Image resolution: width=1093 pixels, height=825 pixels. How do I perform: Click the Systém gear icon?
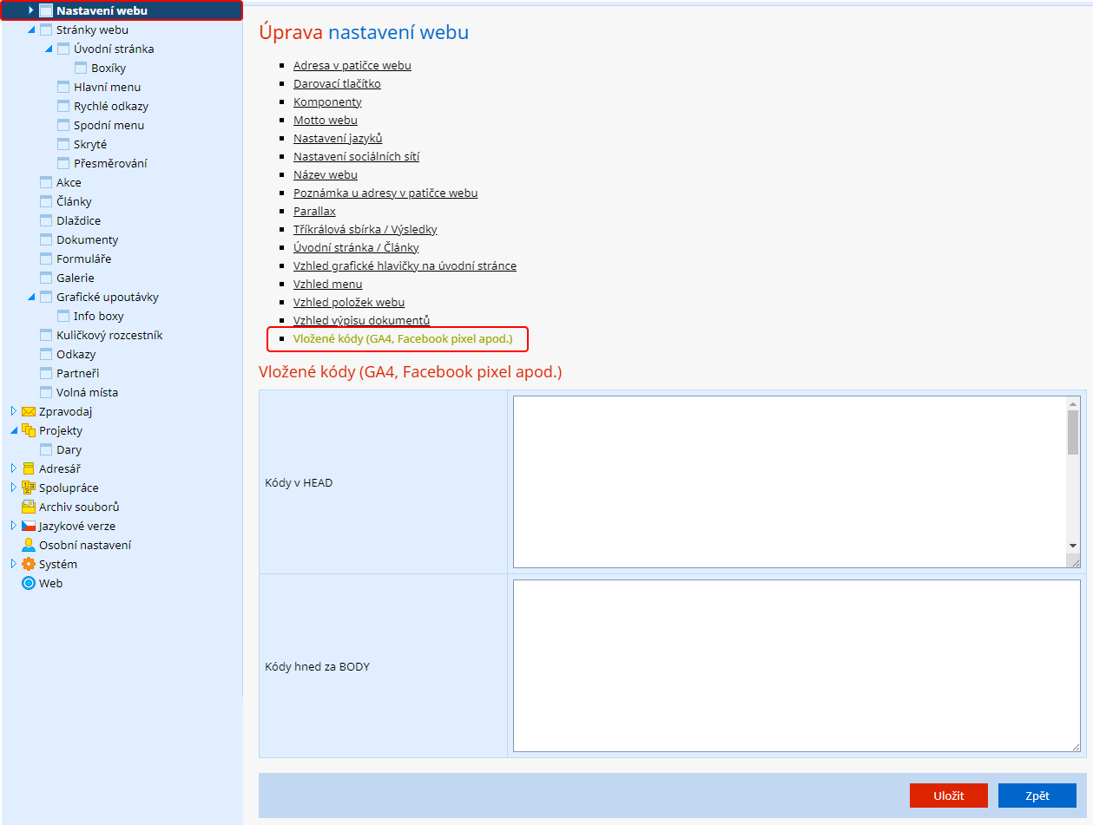[x=29, y=564]
